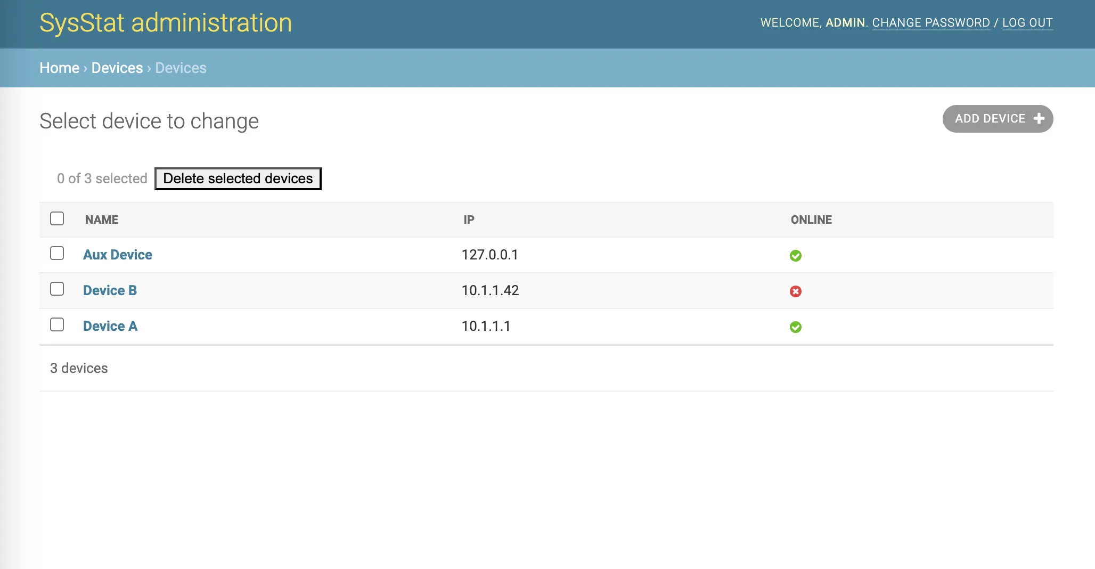This screenshot has width=1095, height=569.
Task: Click LOG OUT in the header
Action: (1027, 22)
